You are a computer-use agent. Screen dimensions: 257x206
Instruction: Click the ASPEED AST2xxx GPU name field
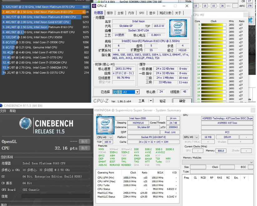click(x=227, y=123)
